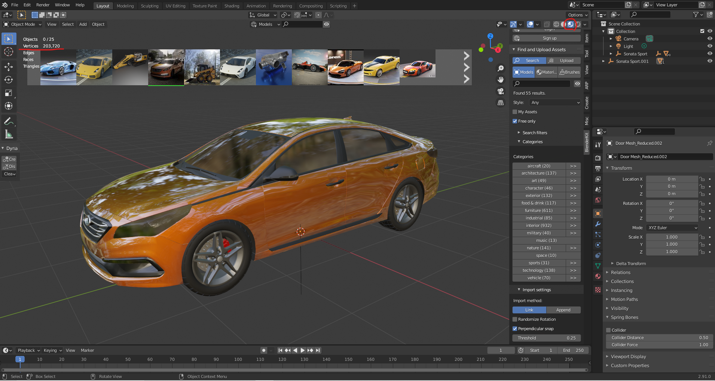
Task: Adjust Collider Force 1.00 slider
Action: (660, 345)
